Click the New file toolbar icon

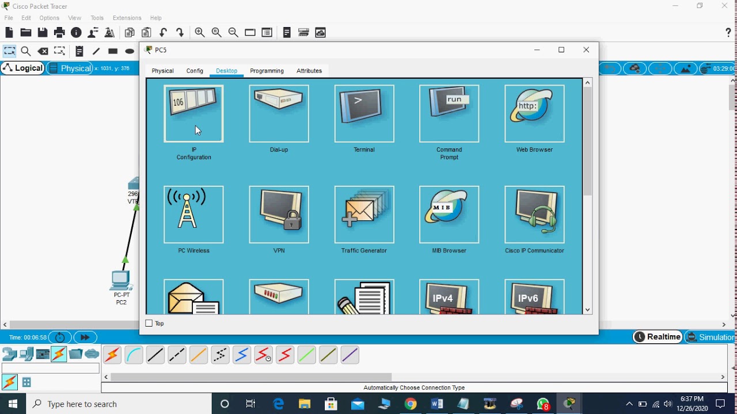(9, 33)
